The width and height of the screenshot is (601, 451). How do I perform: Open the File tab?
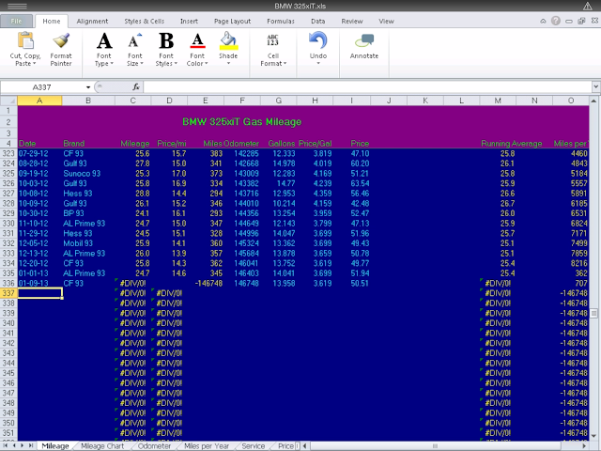click(x=16, y=21)
